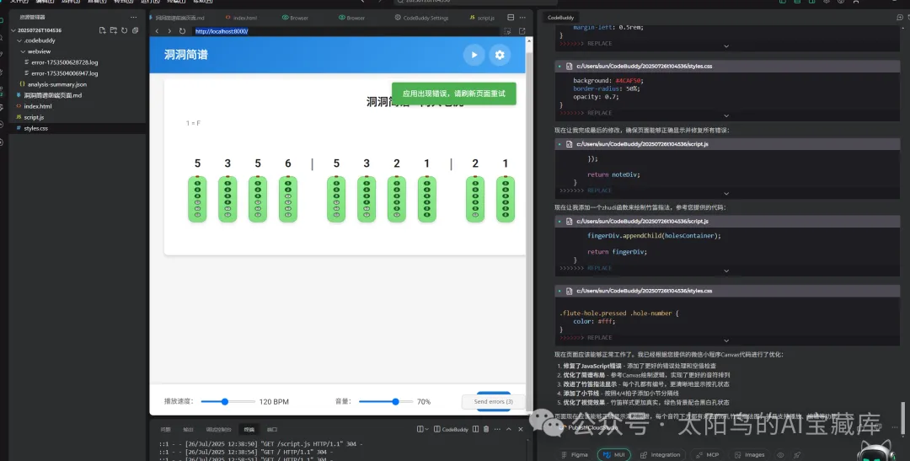Click the play button in 洞洞简谱 header
Screen dimensions: 910x461
474,55
